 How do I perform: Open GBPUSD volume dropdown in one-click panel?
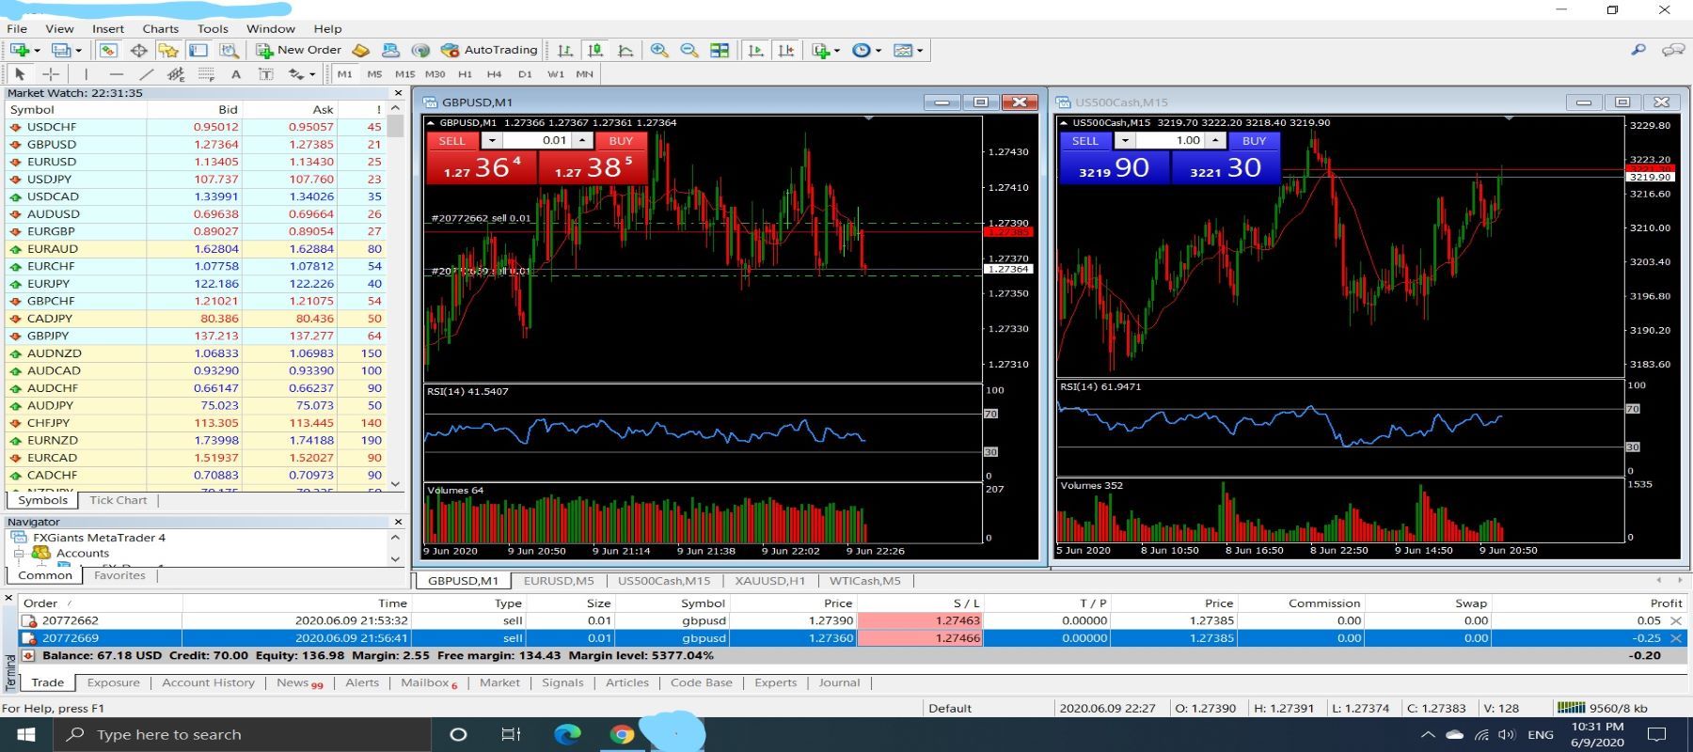[x=491, y=140]
